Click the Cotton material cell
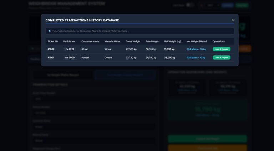The image size is (274, 151). (x=108, y=57)
